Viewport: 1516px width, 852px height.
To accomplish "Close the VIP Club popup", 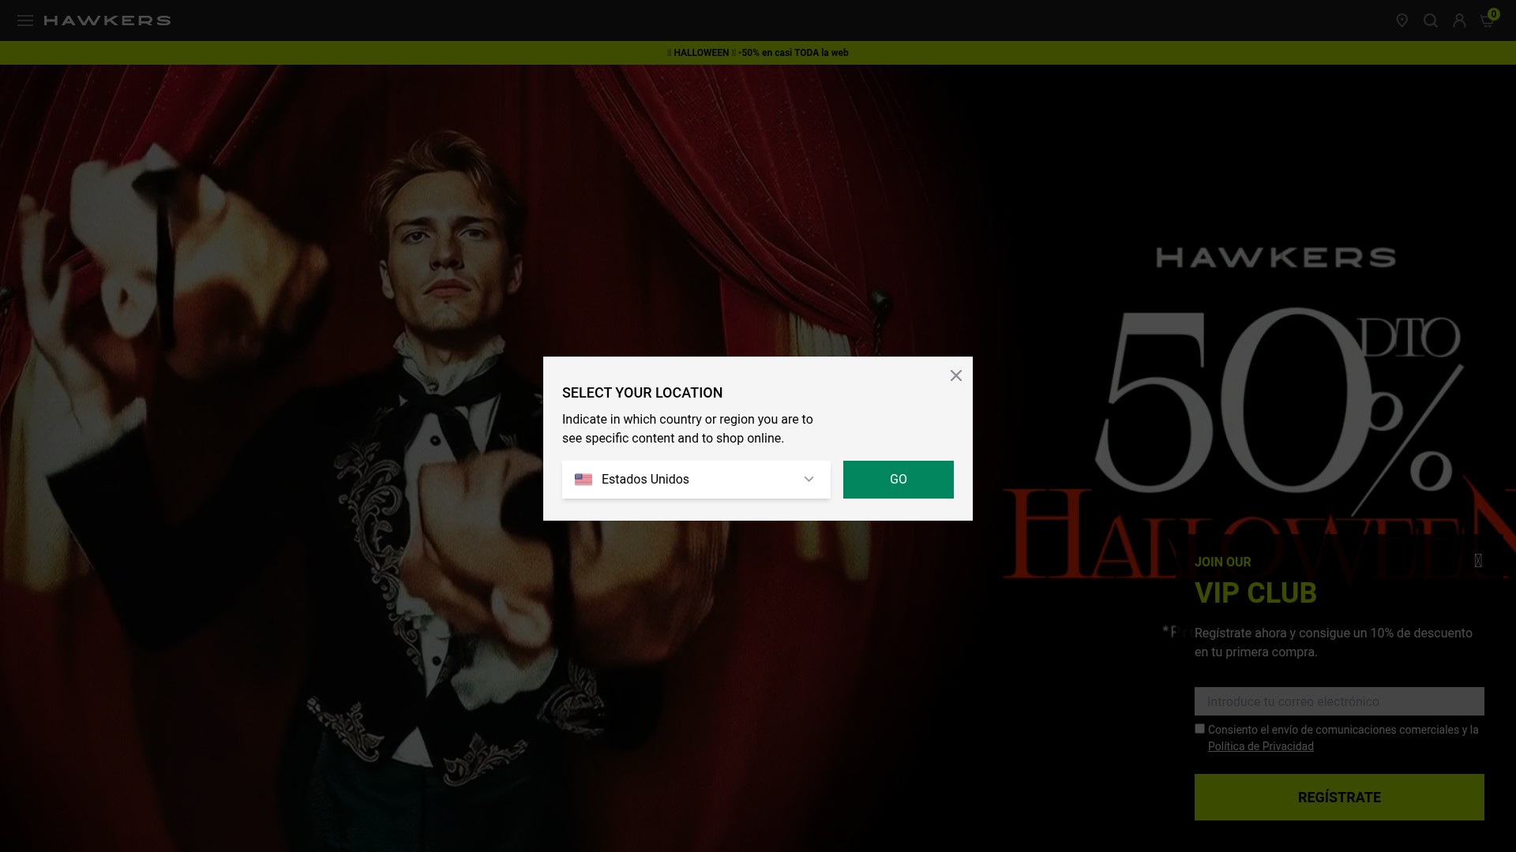I will click(x=1478, y=560).
